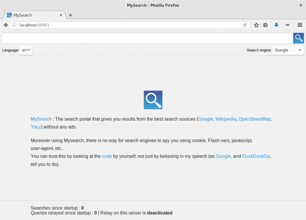Open the Wikipedia link
Image resolution: width=306 pixels, height=220 pixels.
point(226,119)
